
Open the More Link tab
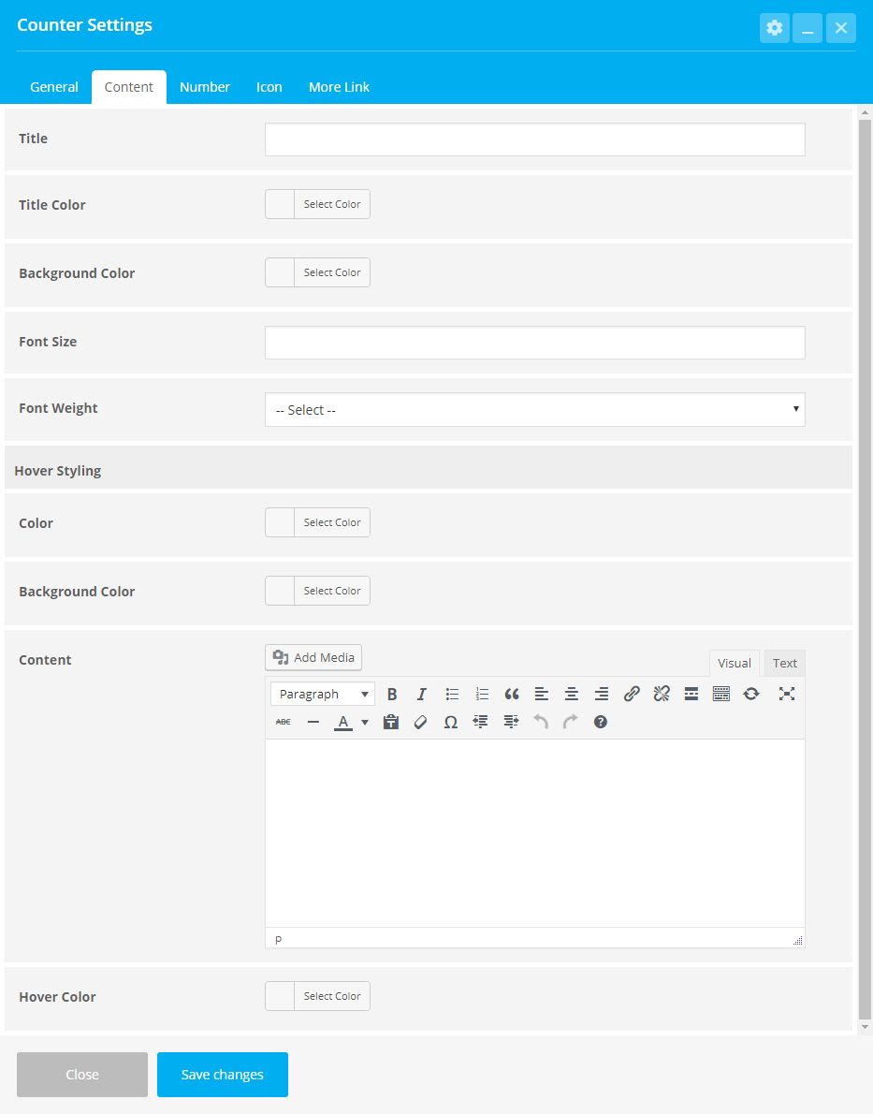click(339, 87)
